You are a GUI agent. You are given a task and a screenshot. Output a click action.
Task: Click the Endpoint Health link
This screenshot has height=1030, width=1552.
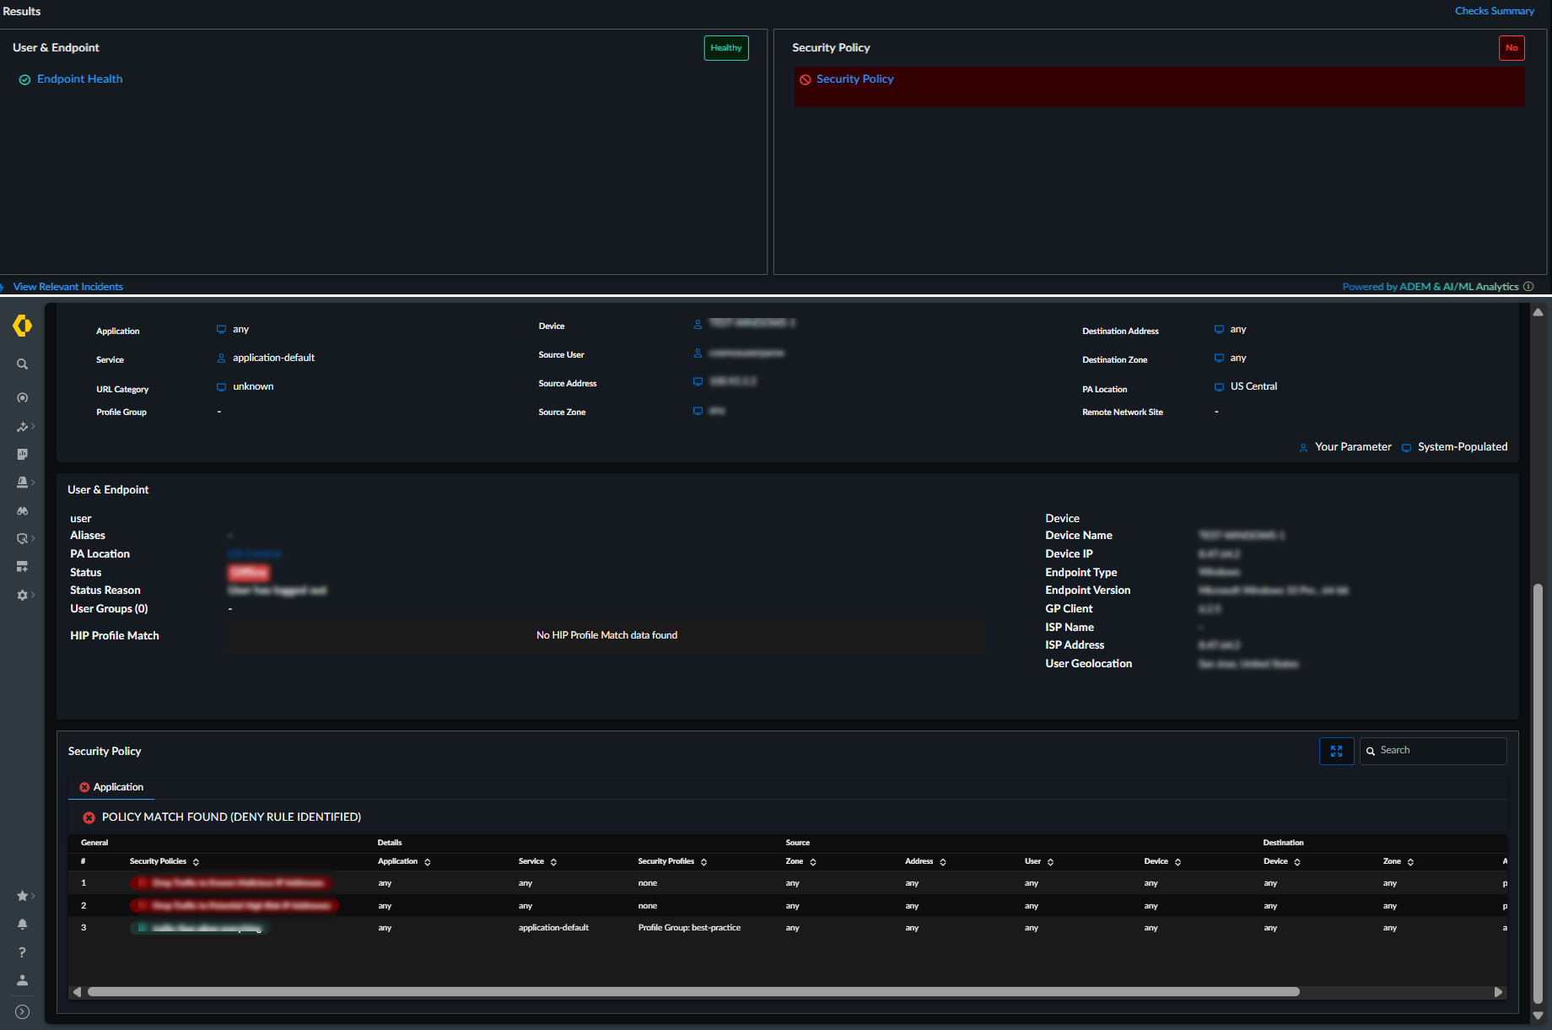pos(80,79)
